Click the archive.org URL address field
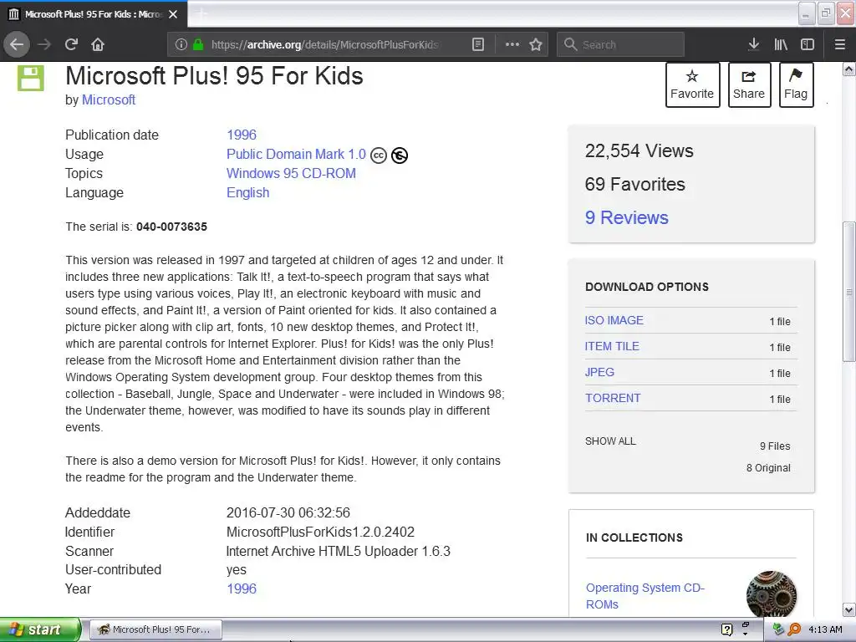This screenshot has width=856, height=642. [325, 44]
